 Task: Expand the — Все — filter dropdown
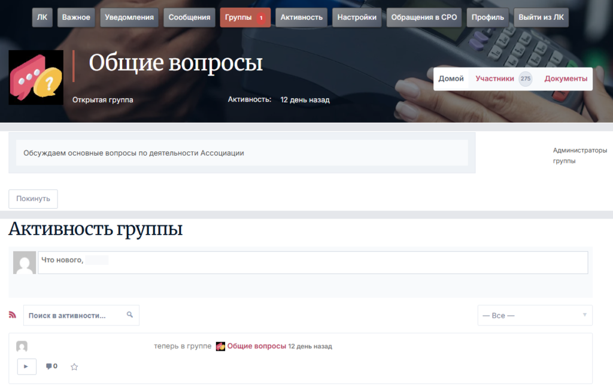[535, 315]
